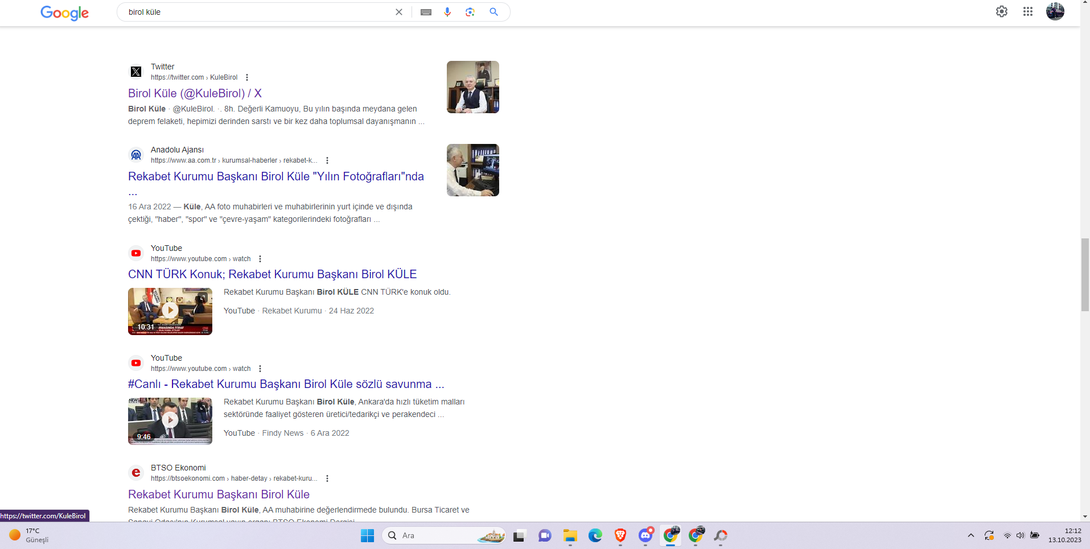
Task: Click the page vertical scrollbar thumb
Action: tap(1085, 275)
